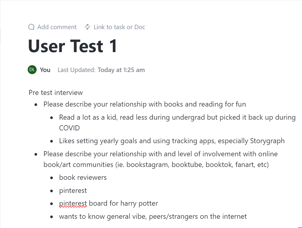Viewport: 302px width, 228px height.
Task: Click the wants to know general vibe line
Action: (x=153, y=216)
